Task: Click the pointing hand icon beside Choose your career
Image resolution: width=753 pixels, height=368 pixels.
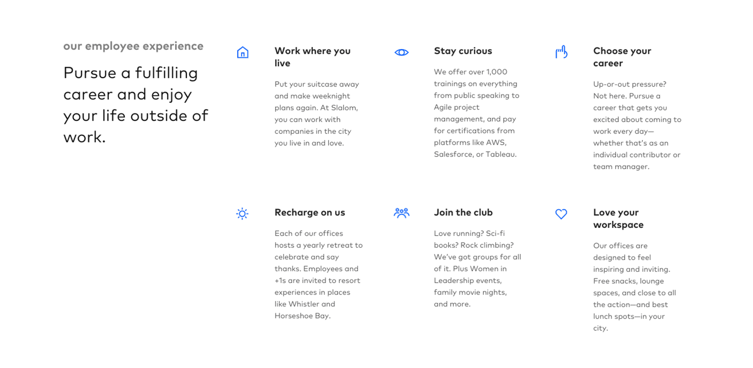Action: [561, 52]
